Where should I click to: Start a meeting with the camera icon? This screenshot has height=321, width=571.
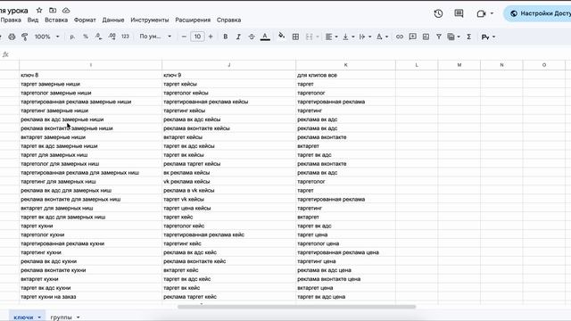pyautogui.click(x=481, y=14)
